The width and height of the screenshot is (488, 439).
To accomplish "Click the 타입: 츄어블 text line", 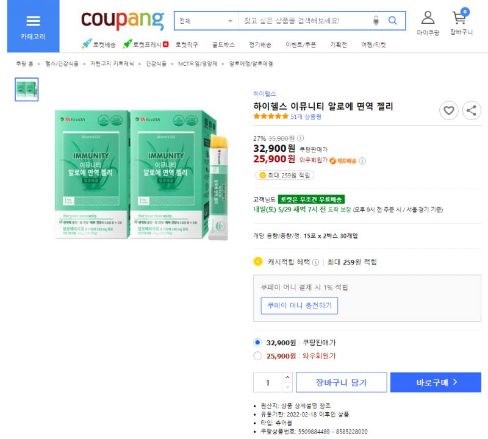I will [276, 423].
